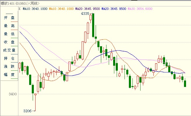Select the 收盘 field in the info panel

pyautogui.click(x=9, y=42)
